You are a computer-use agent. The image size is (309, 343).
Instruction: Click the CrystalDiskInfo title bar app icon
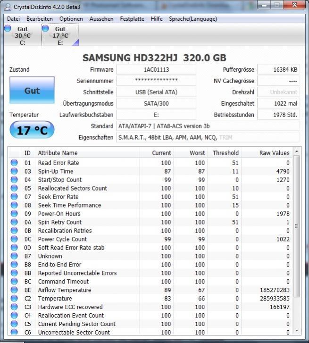(8, 7)
